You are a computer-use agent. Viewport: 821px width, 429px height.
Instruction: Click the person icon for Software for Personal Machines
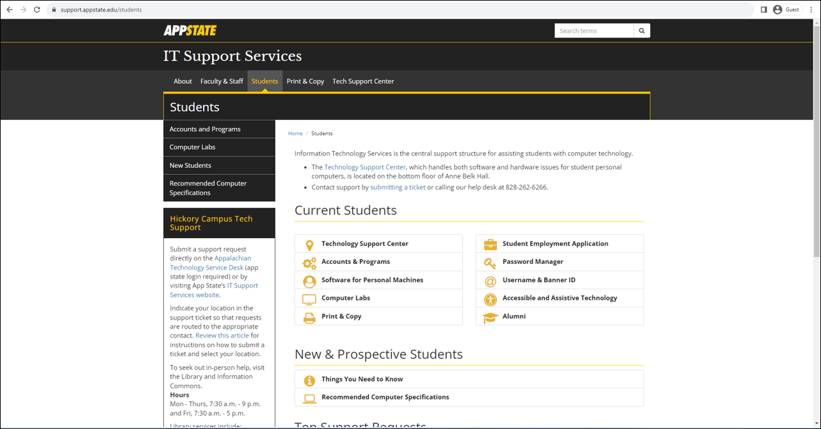(309, 280)
